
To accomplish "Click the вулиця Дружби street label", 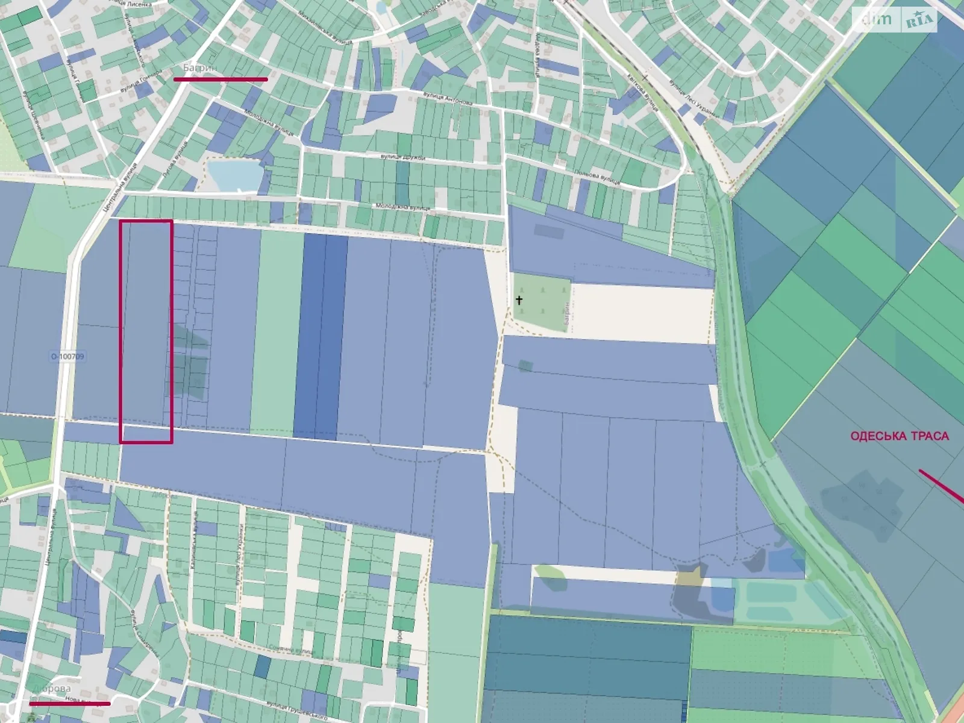I will pyautogui.click(x=403, y=157).
